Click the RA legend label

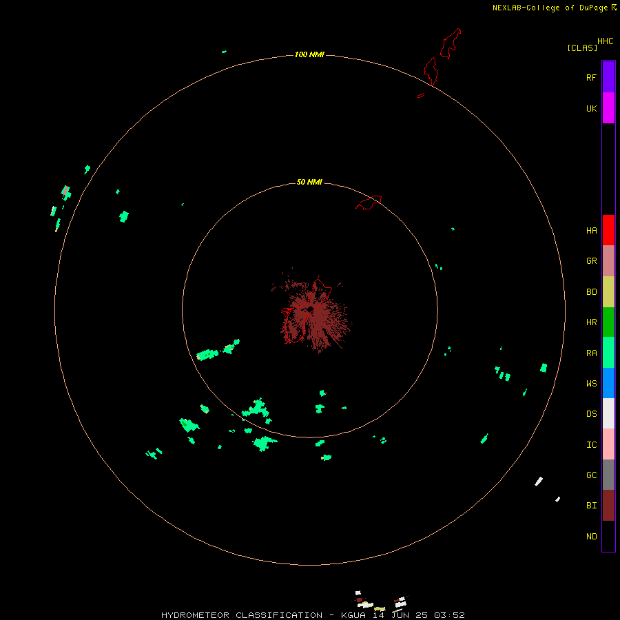[591, 353]
